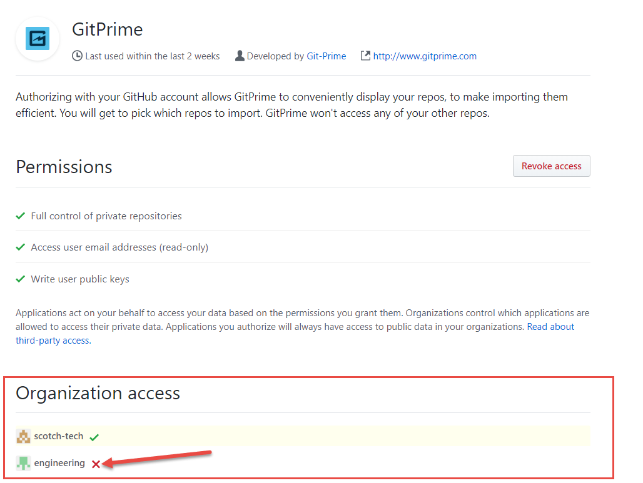Open the Git-Prime developer link
This screenshot has height=483, width=643.
327,56
